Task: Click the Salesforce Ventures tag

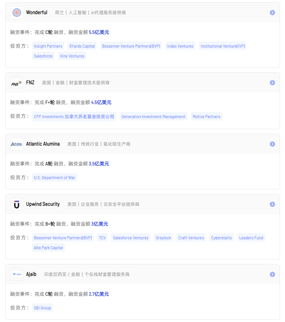Action: pyautogui.click(x=130, y=238)
